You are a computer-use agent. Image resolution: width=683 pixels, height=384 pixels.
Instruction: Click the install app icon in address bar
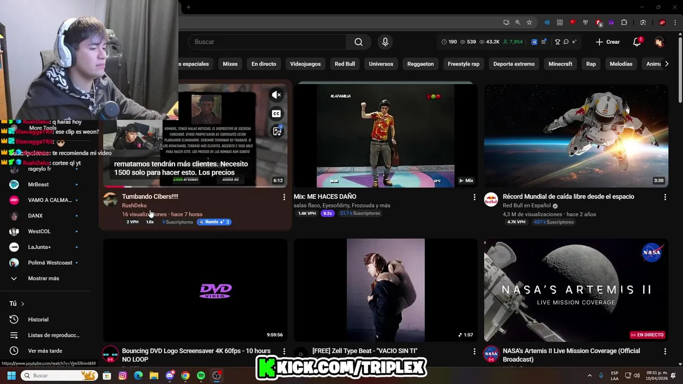506,22
